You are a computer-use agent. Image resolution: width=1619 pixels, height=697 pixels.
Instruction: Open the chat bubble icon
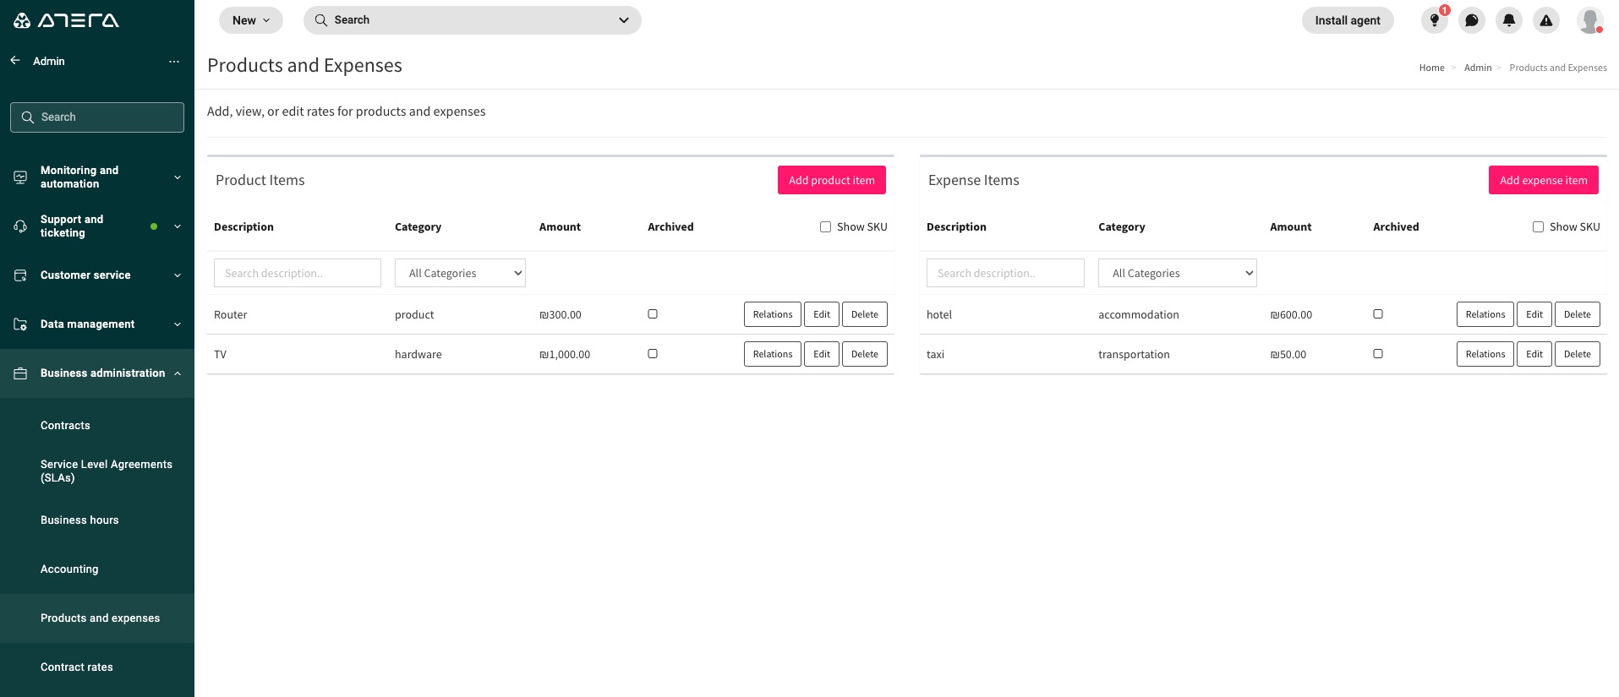[x=1472, y=20]
